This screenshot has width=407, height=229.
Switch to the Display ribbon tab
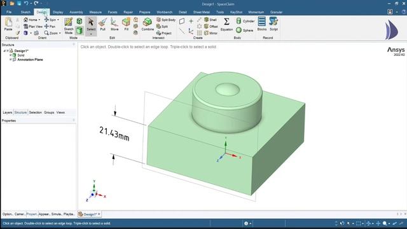tap(58, 12)
